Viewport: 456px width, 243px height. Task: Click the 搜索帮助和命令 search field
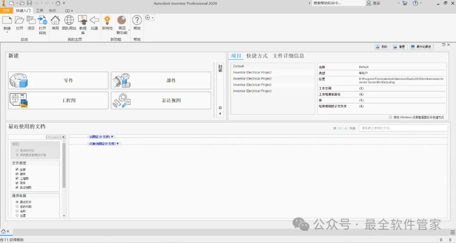coord(339,3)
